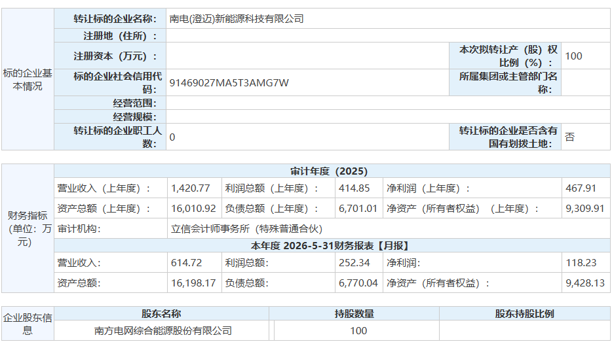Image resolution: width=612 pixels, height=346 pixels.
Task: Select current revenue value 614.72
Action: click(x=186, y=263)
